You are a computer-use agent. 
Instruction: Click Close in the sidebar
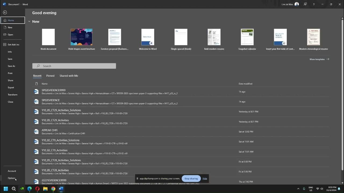[x=13, y=102]
